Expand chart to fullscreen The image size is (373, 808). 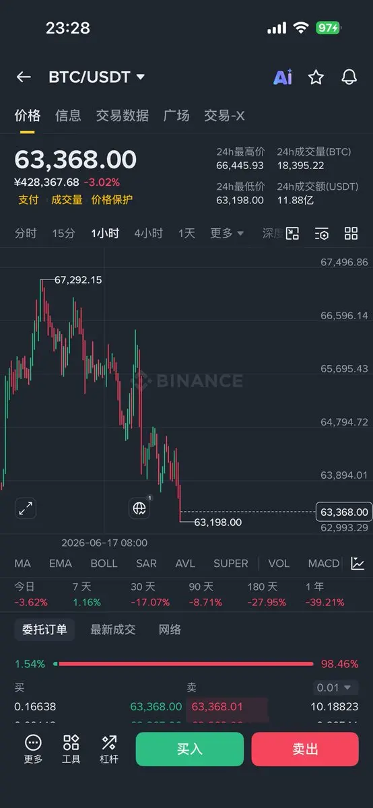pyautogui.click(x=26, y=508)
